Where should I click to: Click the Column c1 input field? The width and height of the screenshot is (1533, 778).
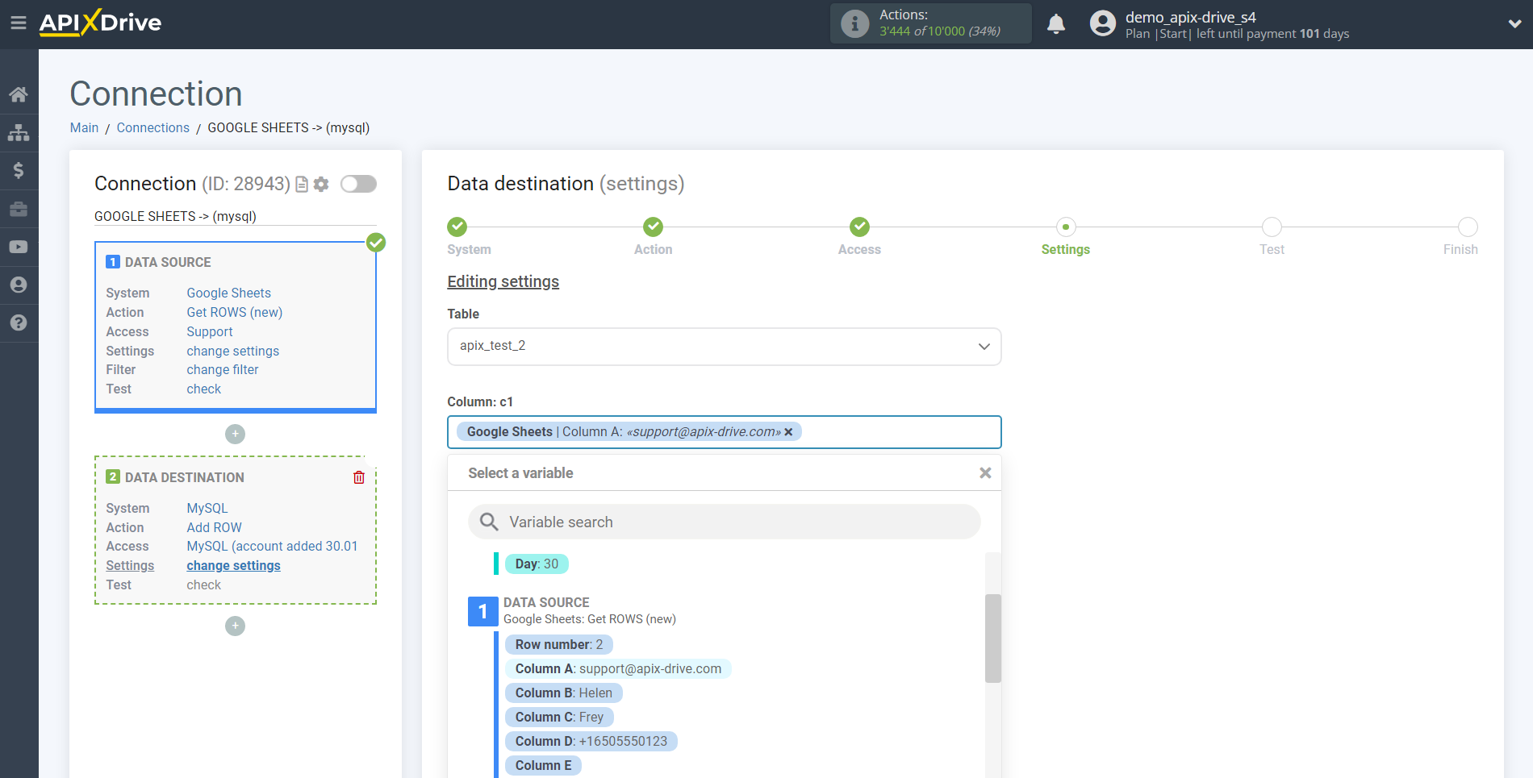(x=724, y=432)
